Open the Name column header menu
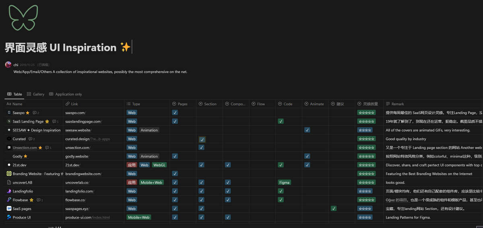 point(34,104)
